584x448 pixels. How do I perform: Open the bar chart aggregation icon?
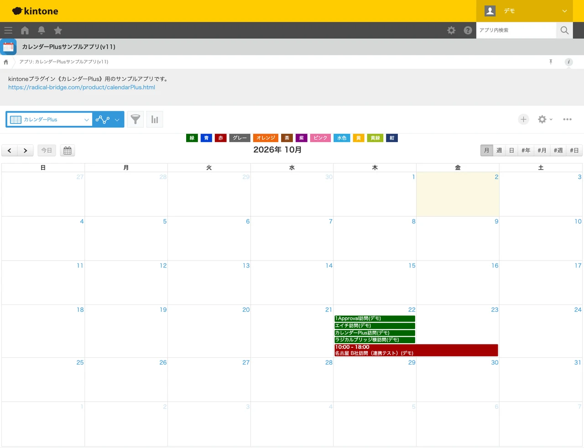point(155,119)
